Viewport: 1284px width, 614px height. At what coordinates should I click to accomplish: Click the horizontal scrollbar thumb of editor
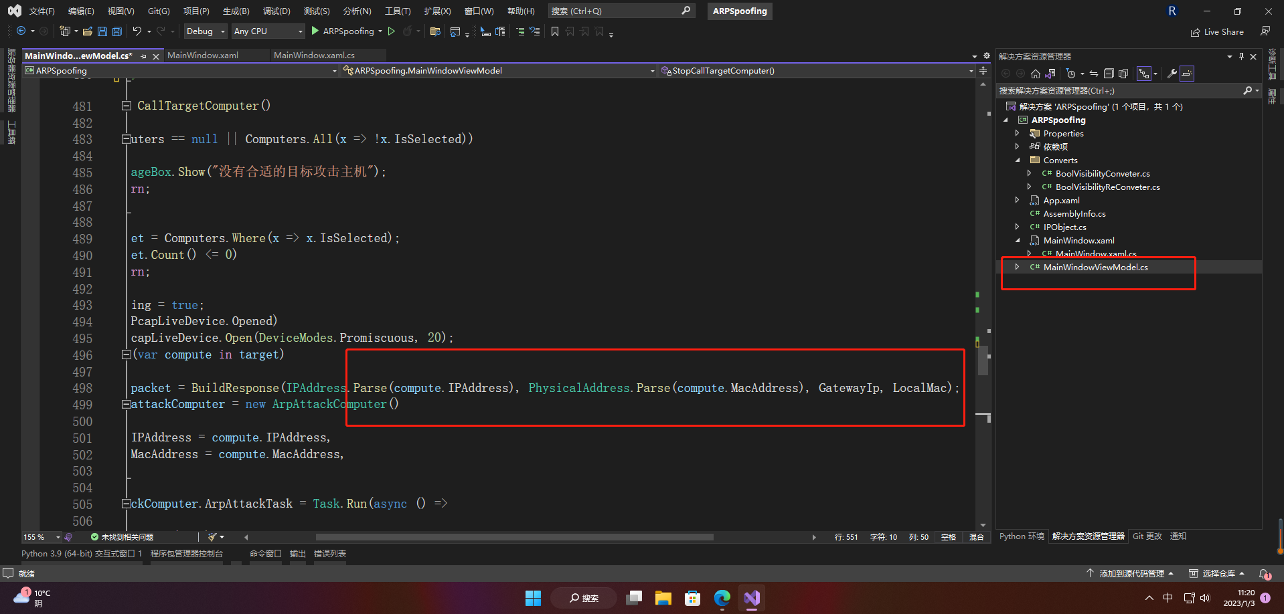[x=514, y=537]
